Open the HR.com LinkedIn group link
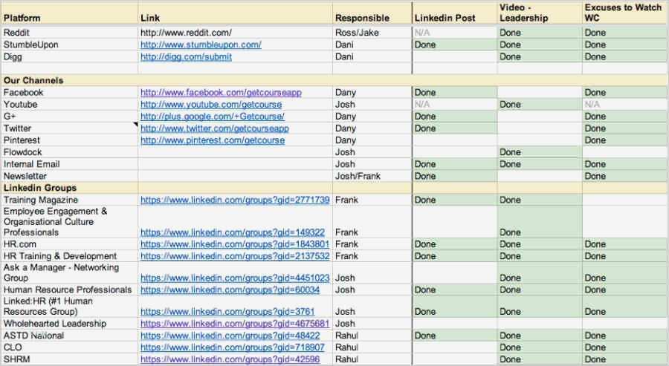The image size is (669, 366). pos(235,244)
